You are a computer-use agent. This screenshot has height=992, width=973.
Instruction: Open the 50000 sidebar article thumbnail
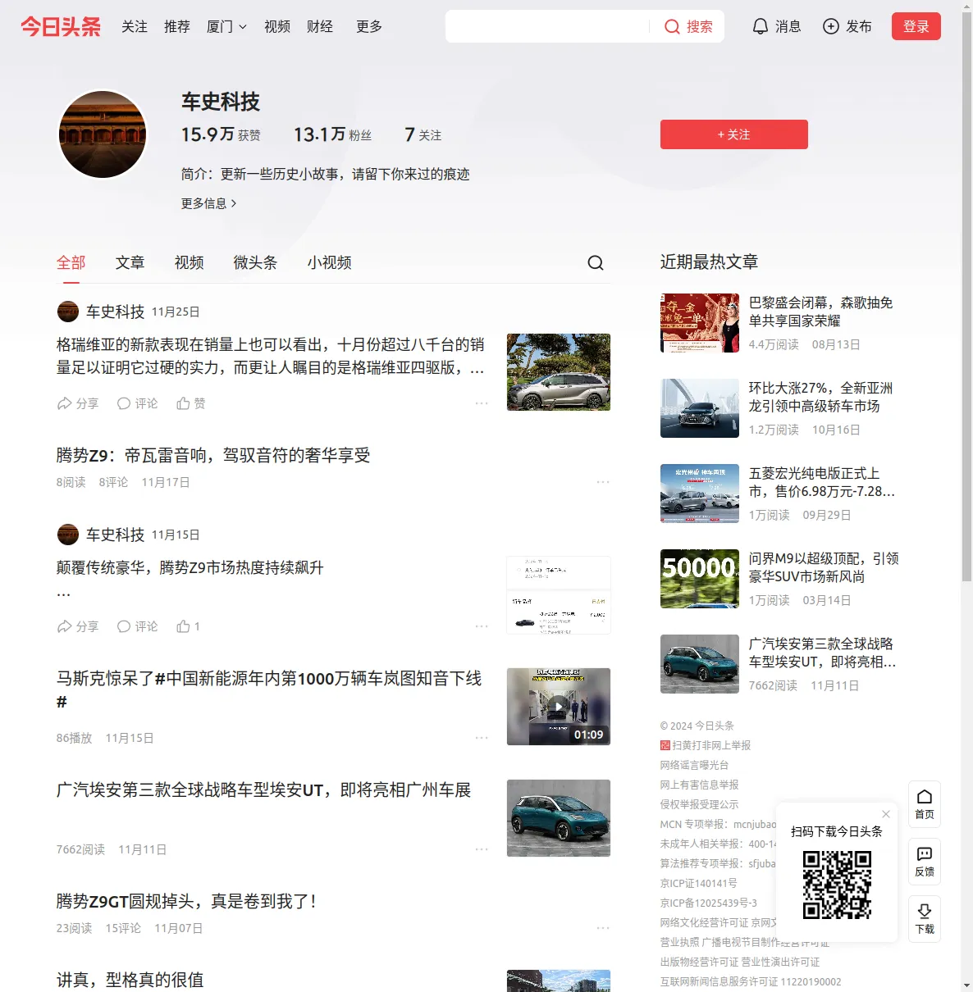pyautogui.click(x=700, y=579)
